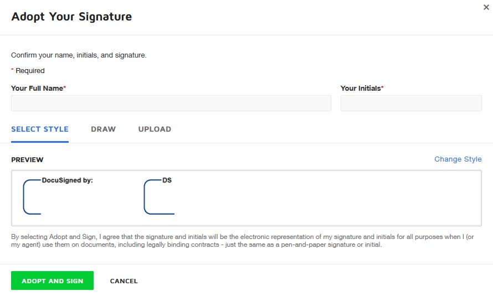Focus the Your Initials text box
This screenshot has height=296, width=493.
(410, 103)
